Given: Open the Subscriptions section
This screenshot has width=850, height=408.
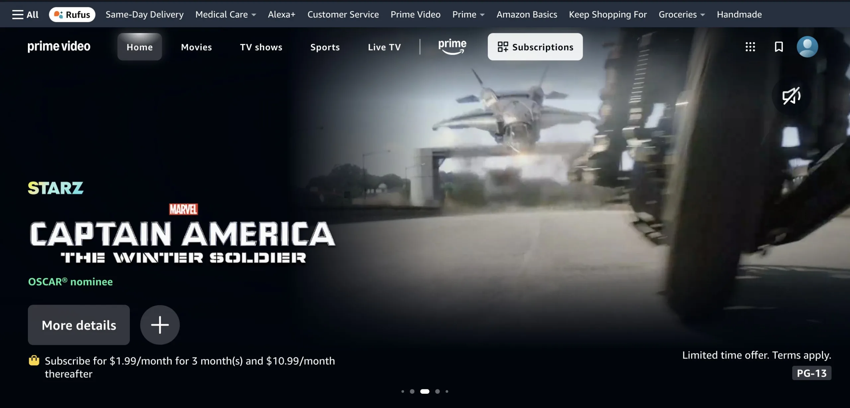Looking at the screenshot, I should pos(535,47).
